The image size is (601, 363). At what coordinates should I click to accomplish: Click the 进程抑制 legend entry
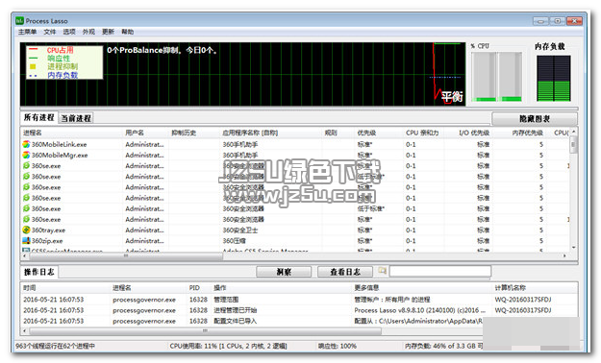tap(63, 66)
